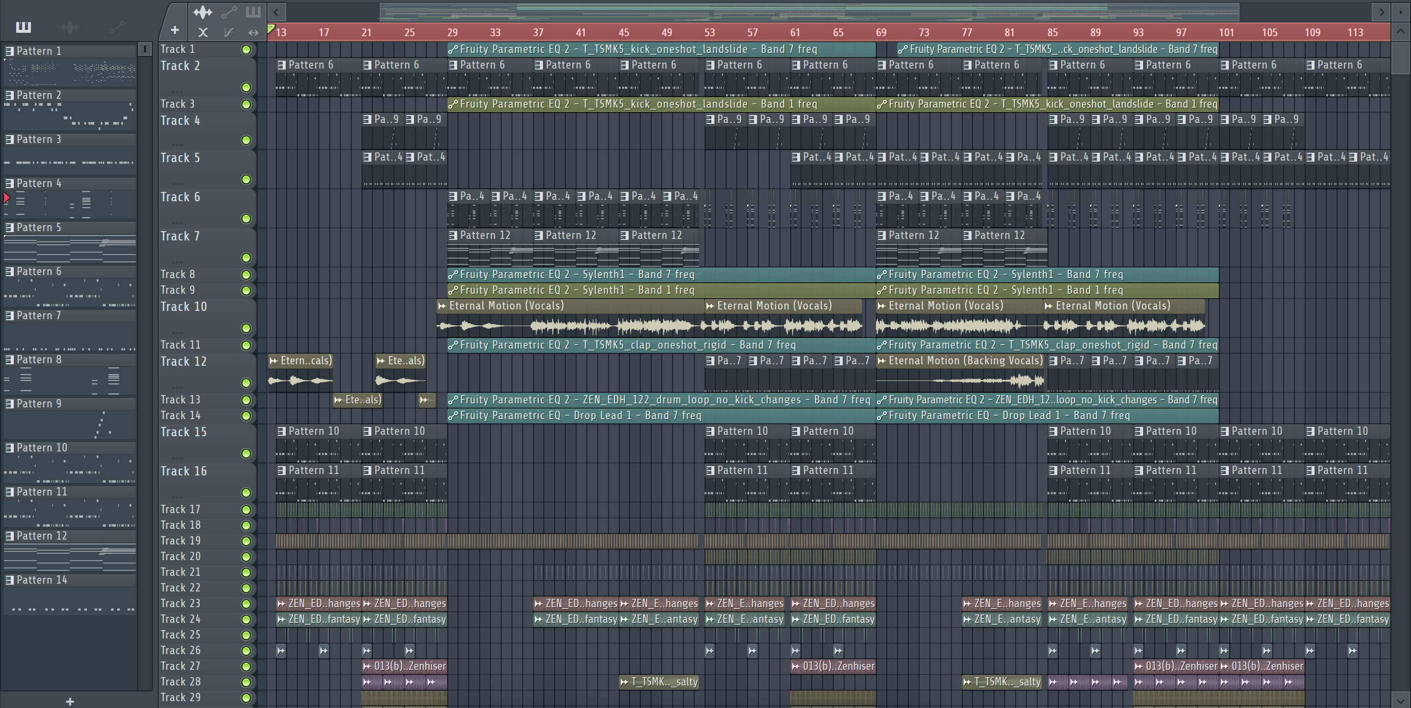Click the down arrow at the bottom of the vertical scrollbar

click(1400, 700)
